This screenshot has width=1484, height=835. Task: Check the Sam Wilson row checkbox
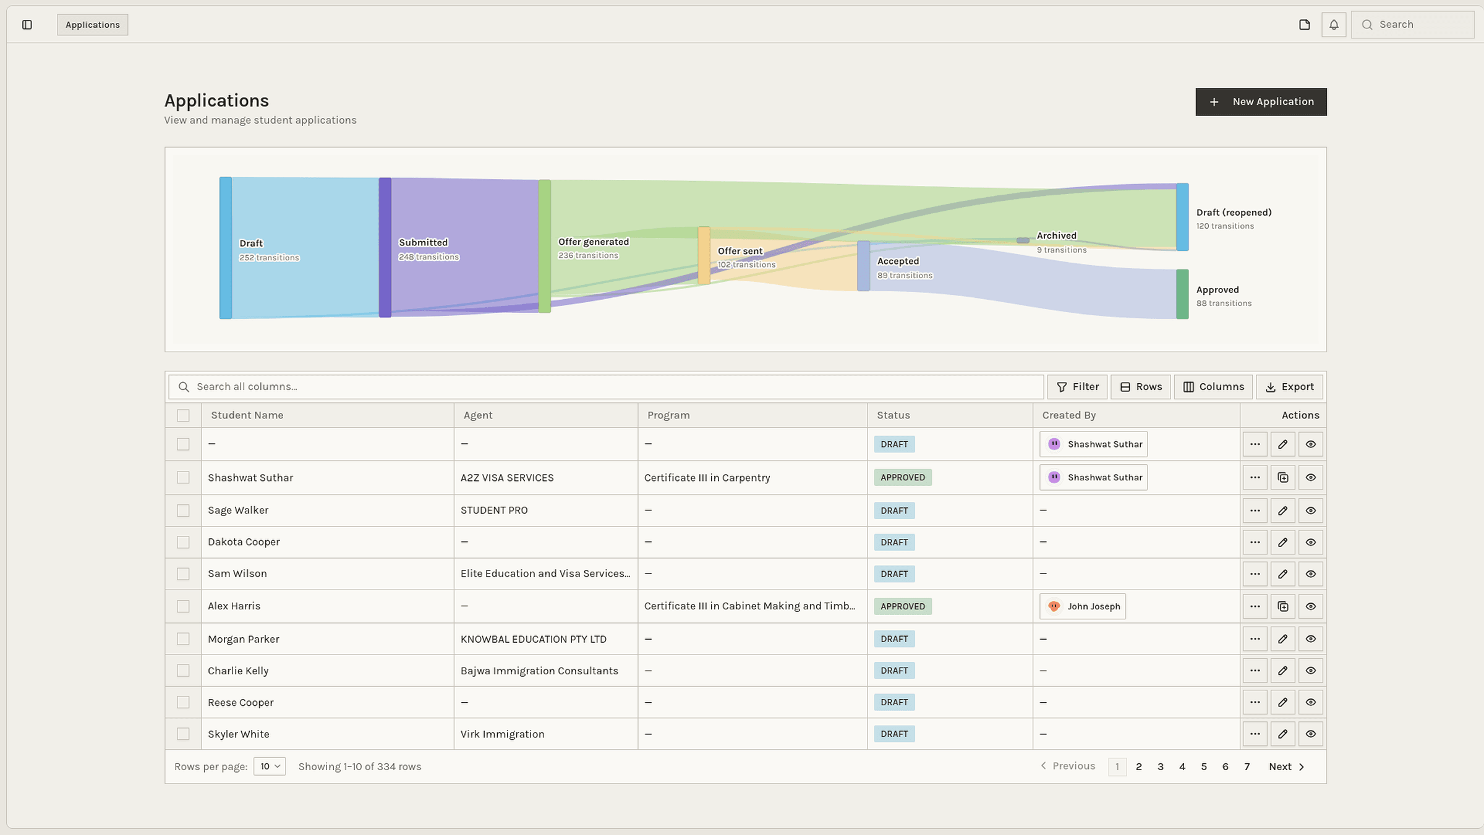(183, 574)
